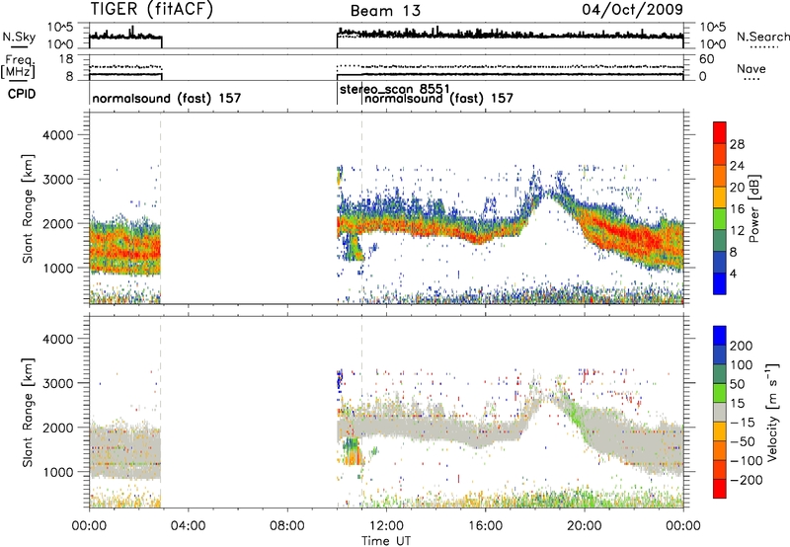Click the '12:00' time tick label

[386, 526]
